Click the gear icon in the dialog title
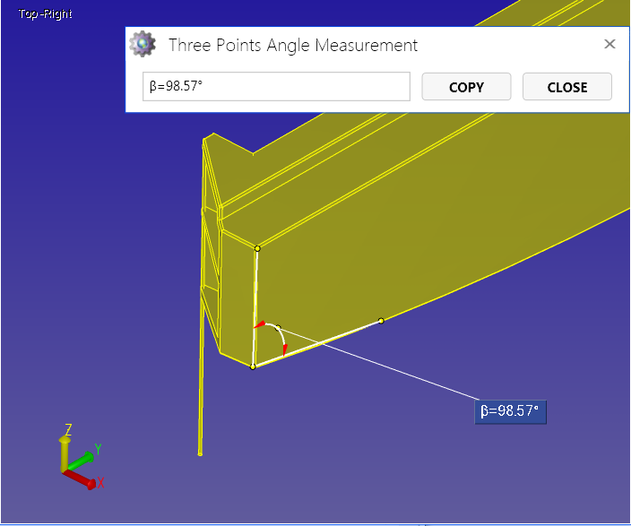The image size is (631, 526). (142, 44)
